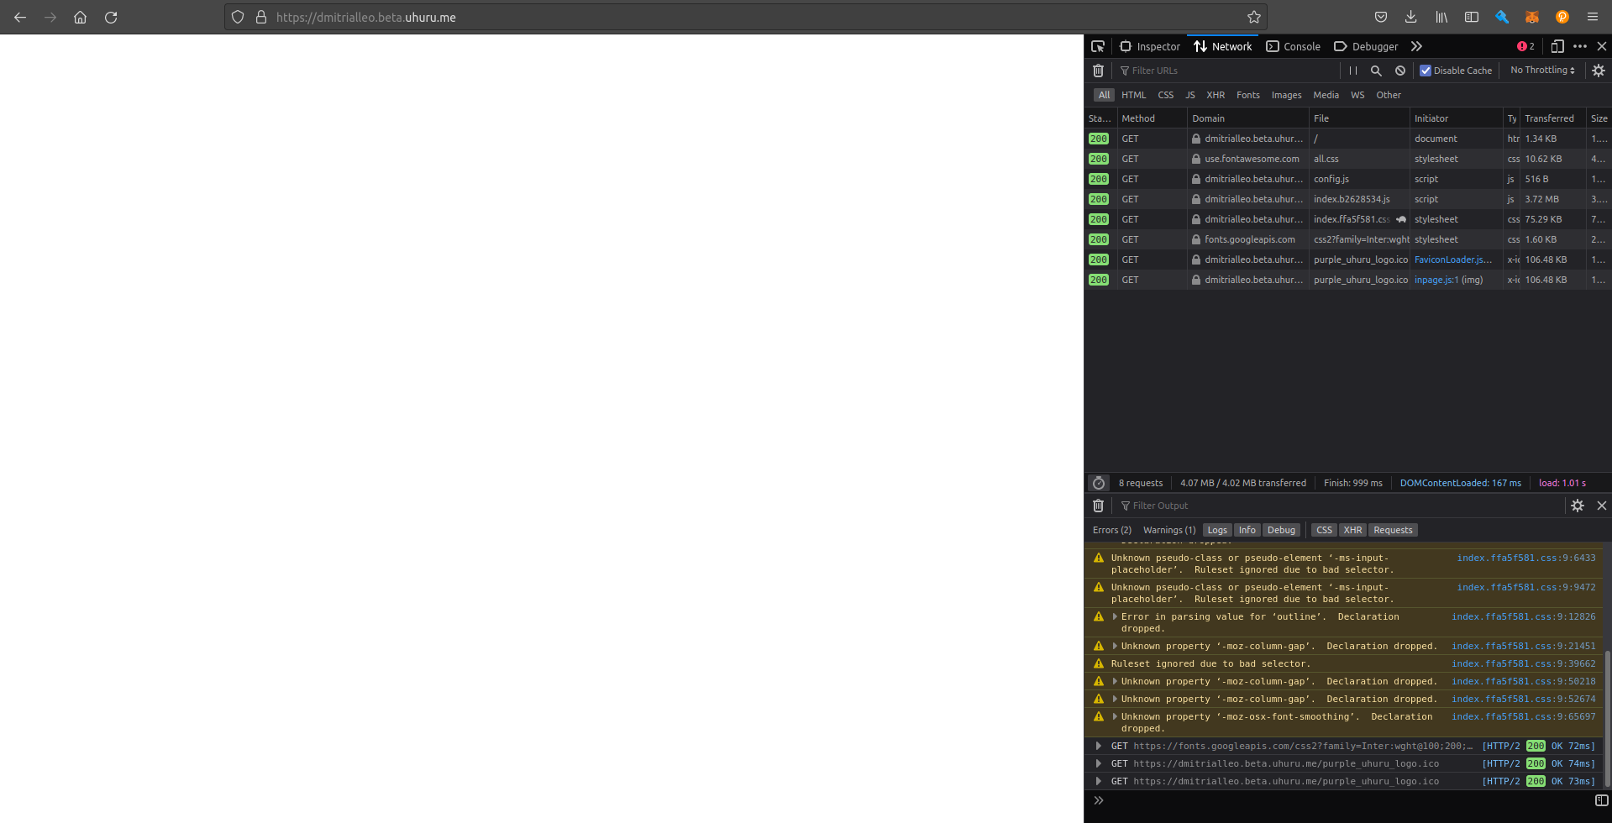
Task: Click the block URLs icon
Action: (x=1399, y=71)
